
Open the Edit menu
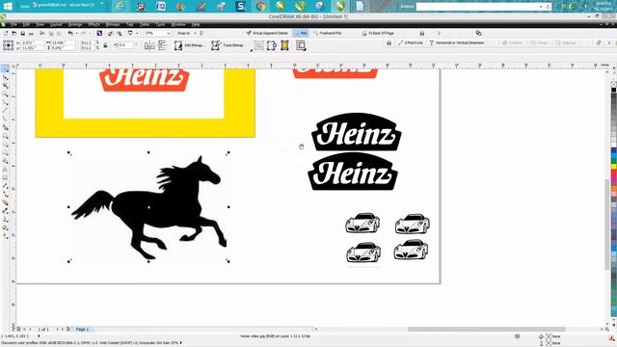[26, 24]
